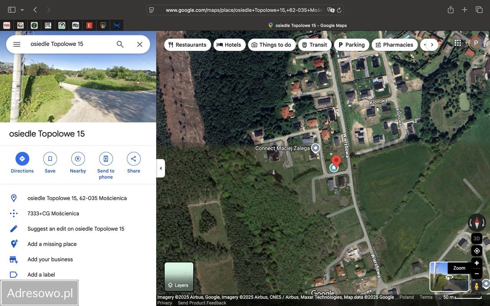Collapse the side panel with the arrow
The width and height of the screenshot is (490, 306).
click(161, 168)
